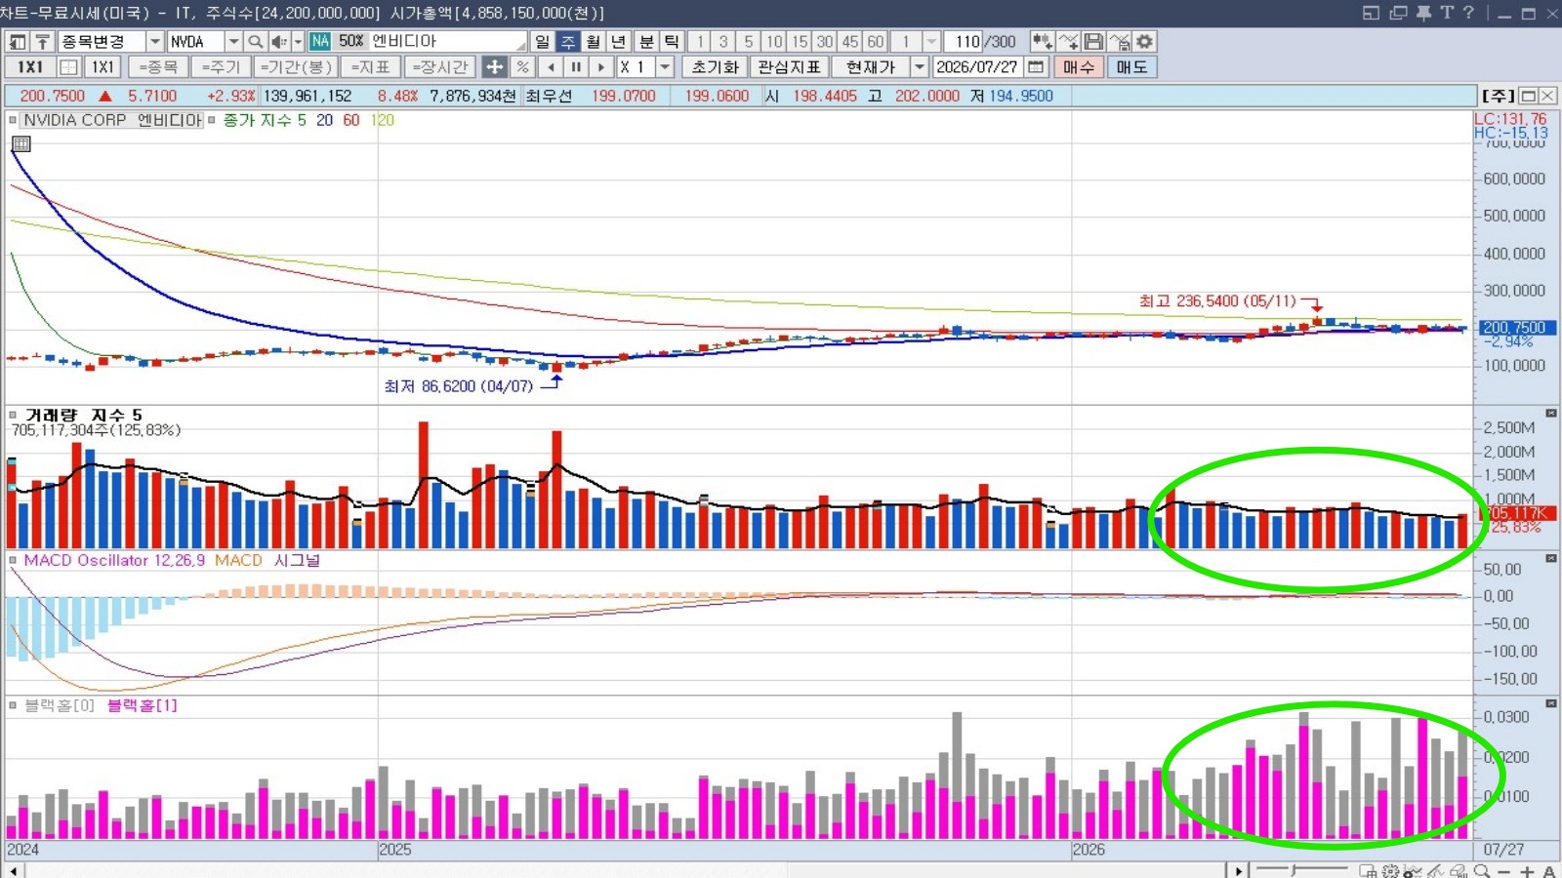Click the data table icon on price chart

(x=21, y=143)
